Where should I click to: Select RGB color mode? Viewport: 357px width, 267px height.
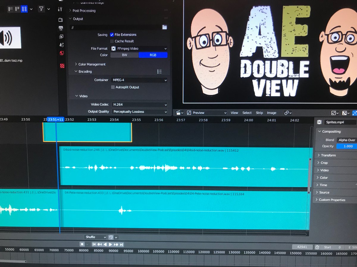(153, 55)
